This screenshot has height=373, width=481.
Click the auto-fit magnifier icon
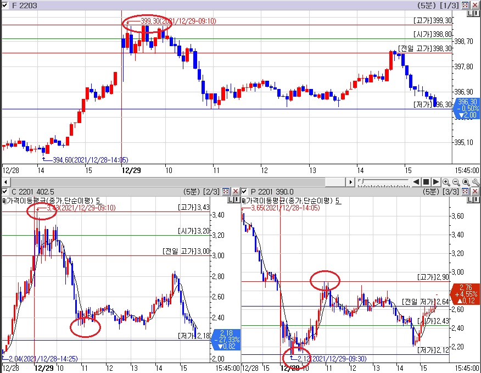tap(466, 182)
